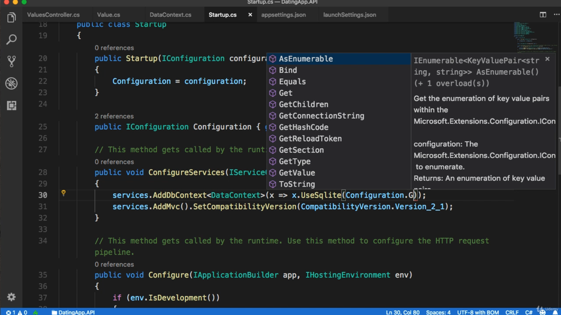Select GetSection in the autocomplete list

click(x=301, y=150)
